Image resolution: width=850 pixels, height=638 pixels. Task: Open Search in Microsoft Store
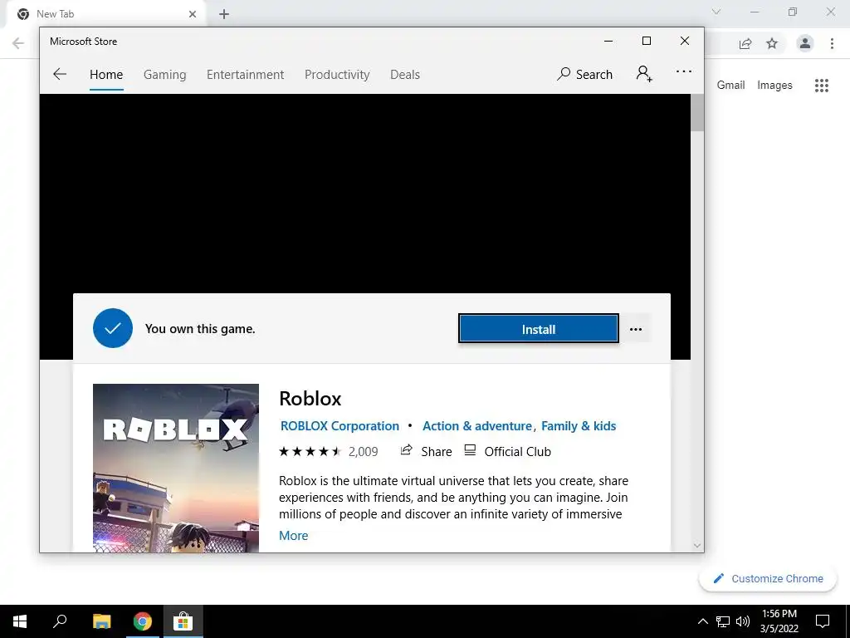pyautogui.click(x=584, y=74)
